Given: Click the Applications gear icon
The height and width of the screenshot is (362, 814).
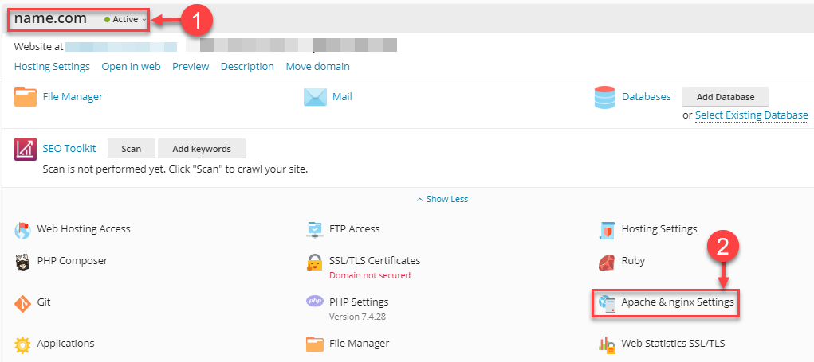Looking at the screenshot, I should click(x=22, y=344).
